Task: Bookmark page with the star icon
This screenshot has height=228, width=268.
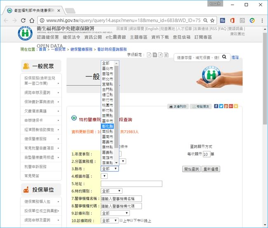Action: [212, 20]
